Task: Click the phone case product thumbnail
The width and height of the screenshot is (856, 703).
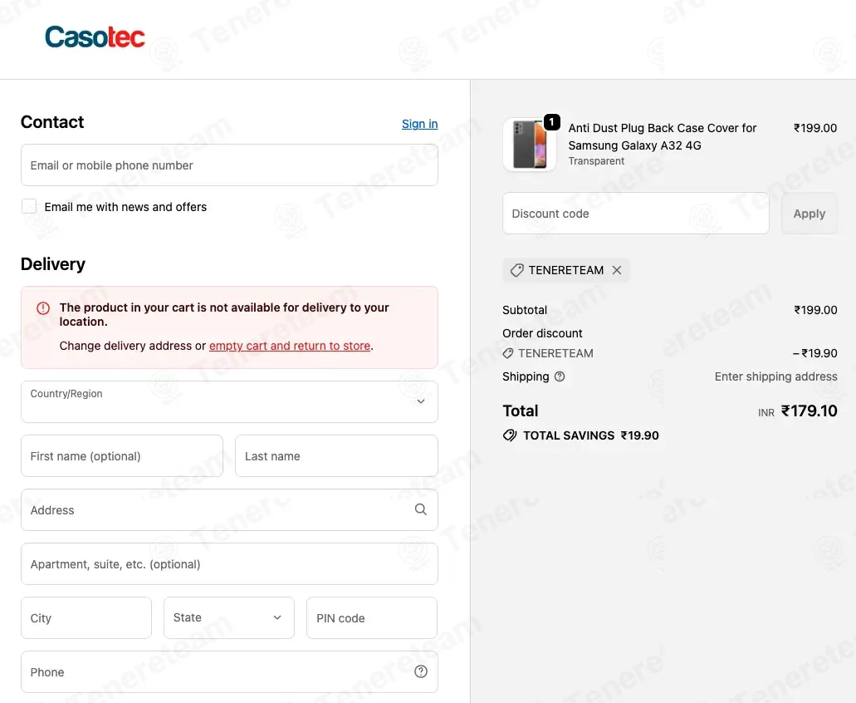Action: (529, 145)
